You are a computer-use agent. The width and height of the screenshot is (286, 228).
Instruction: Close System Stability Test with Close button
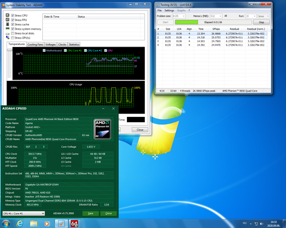140,129
